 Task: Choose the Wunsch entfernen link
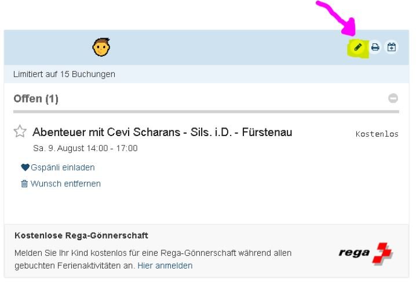tap(65, 183)
